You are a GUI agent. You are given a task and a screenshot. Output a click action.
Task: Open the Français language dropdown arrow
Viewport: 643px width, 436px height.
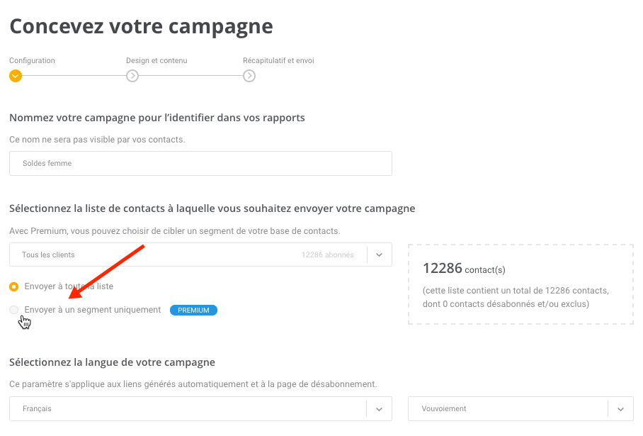point(380,409)
